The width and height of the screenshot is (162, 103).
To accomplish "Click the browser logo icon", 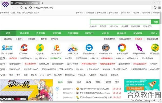I will pos(5,4).
